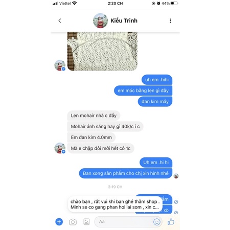Screen dimensions: 230x230
Task: Select the 'Len mohair nhà c đấy' message
Action: tap(94, 116)
